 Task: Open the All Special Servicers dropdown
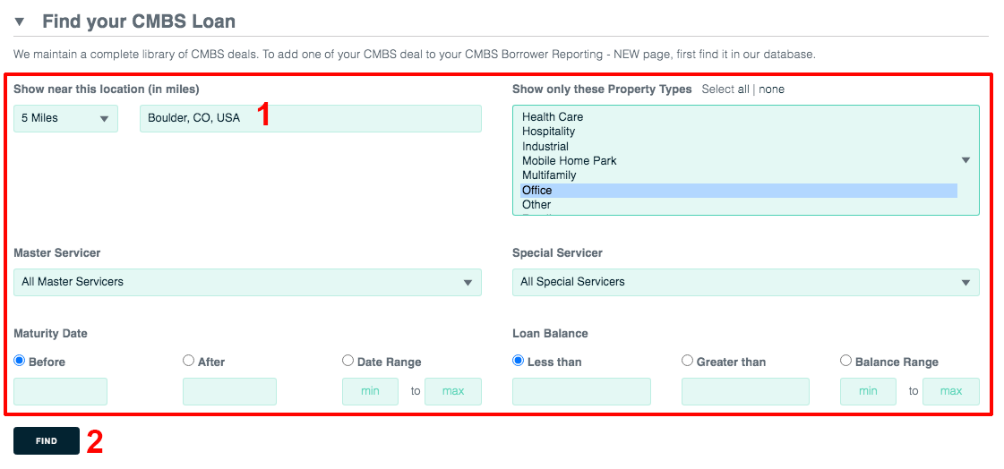[746, 282]
